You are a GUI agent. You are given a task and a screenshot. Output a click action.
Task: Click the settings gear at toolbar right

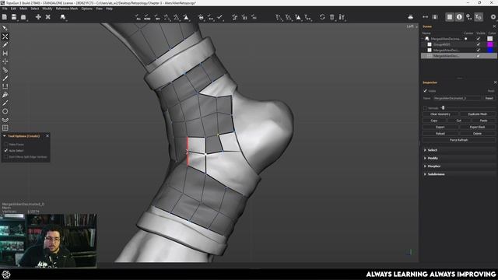493,17
